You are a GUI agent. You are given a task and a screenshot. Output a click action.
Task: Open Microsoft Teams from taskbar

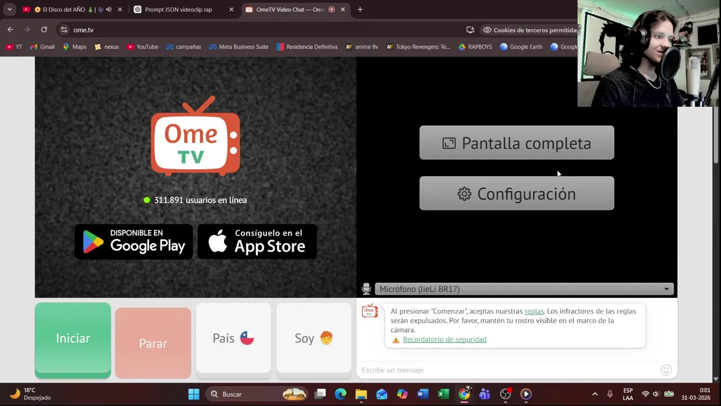484,394
